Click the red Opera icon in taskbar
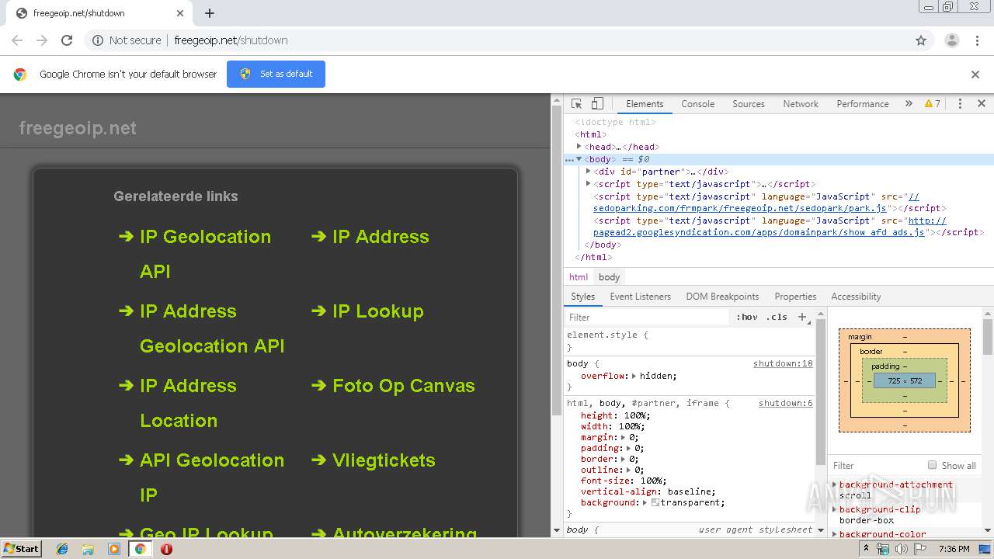Screen dimensions: 994x559 166,549
